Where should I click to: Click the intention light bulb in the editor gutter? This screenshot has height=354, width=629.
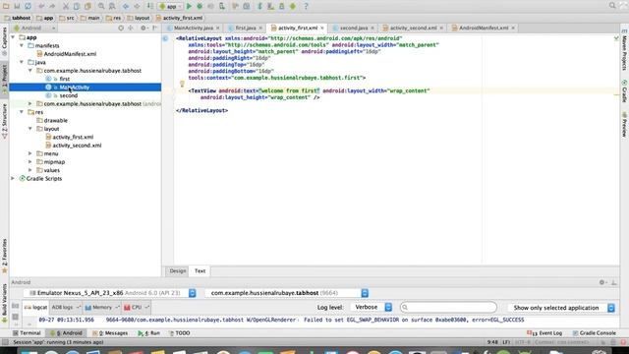click(x=182, y=84)
